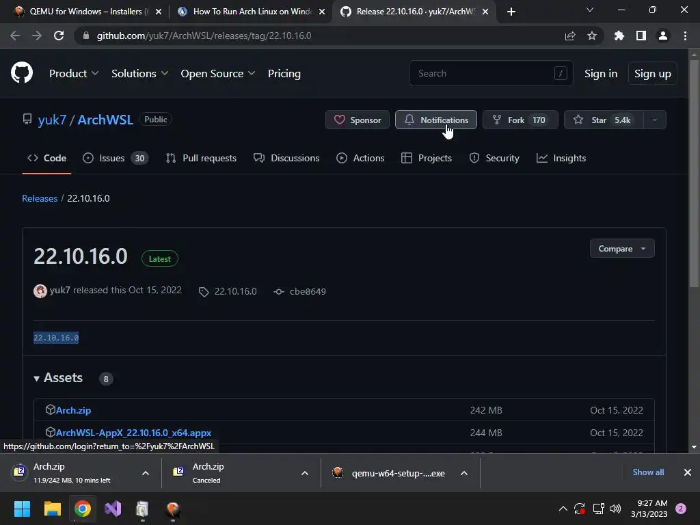The image size is (700, 525).
Task: Click the browser forward arrow
Action: [37, 36]
